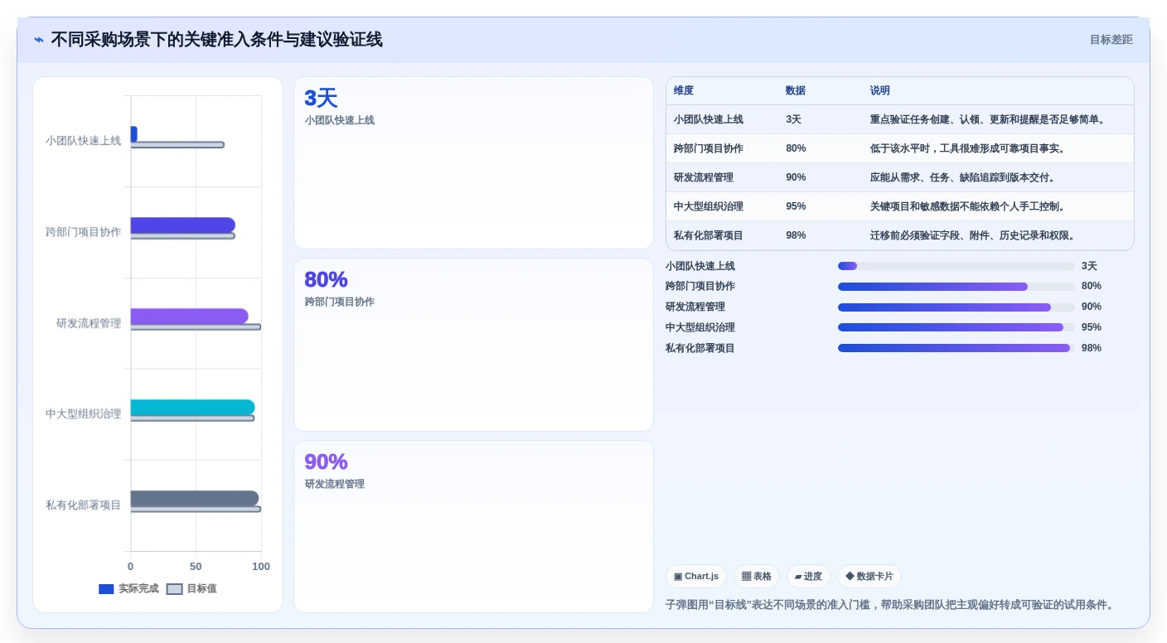Open the 80% 跨部门项目协作 data card
Viewport: 1167px width, 643px height.
point(473,345)
